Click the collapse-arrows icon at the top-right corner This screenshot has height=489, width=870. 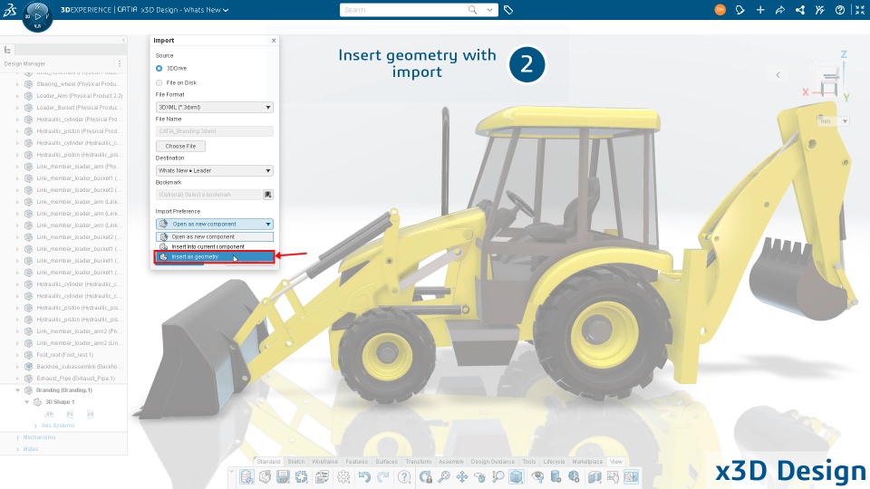point(860,10)
